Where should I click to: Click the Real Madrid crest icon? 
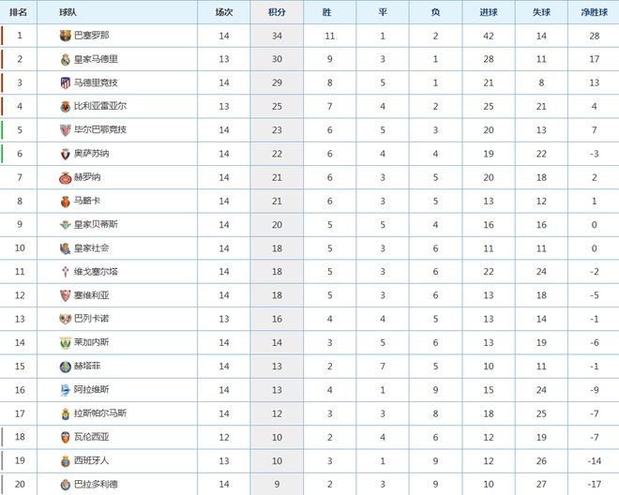[65, 60]
